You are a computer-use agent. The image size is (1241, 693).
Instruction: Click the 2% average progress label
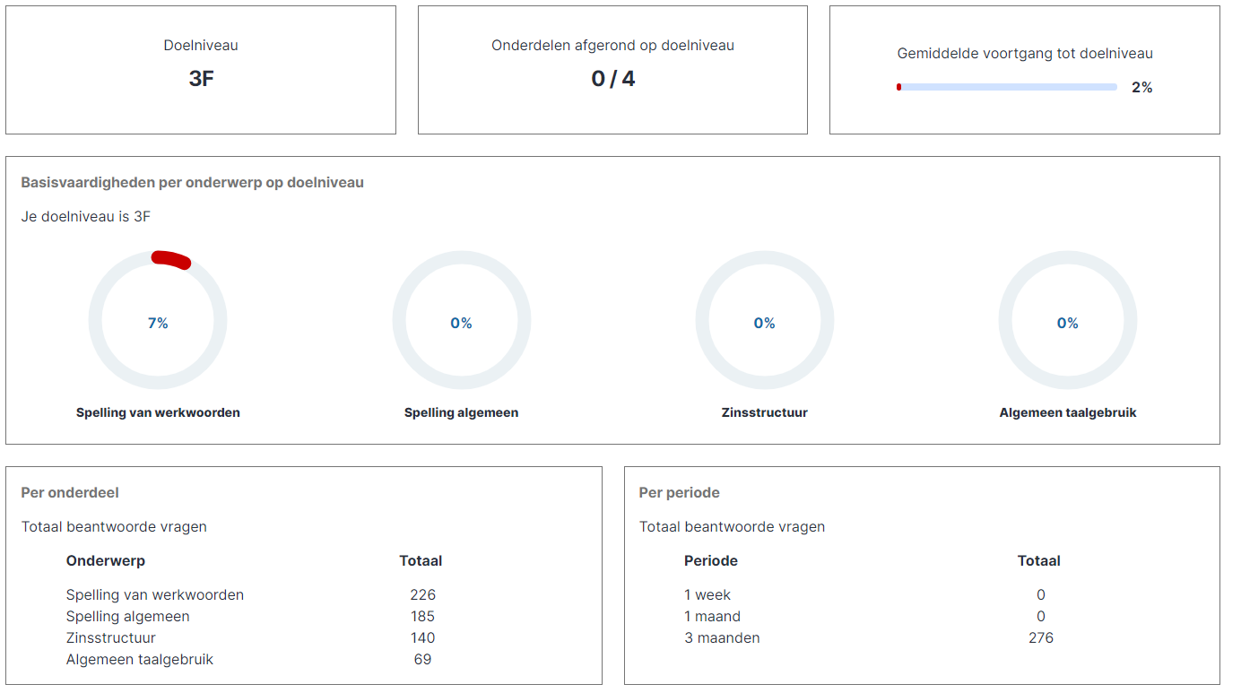(1141, 88)
